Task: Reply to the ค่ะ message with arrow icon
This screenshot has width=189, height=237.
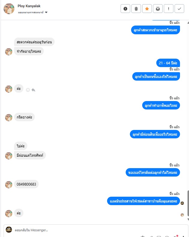Action: click(33, 90)
